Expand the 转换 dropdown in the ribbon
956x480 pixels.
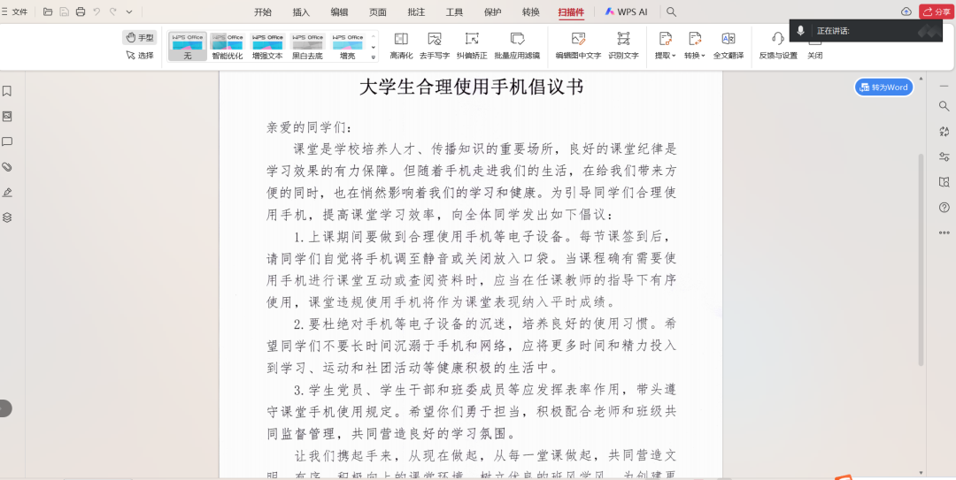pos(695,56)
